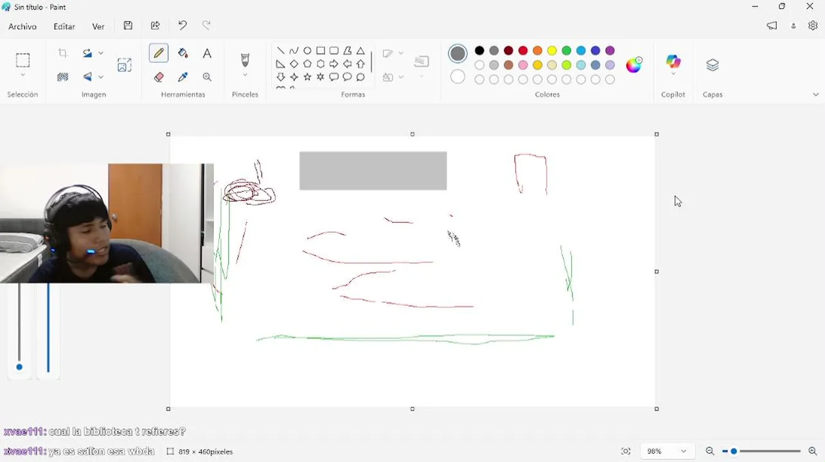Screen dimensions: 825x462
Task: Open the Copilot dropdown menu
Action: pyautogui.click(x=673, y=74)
